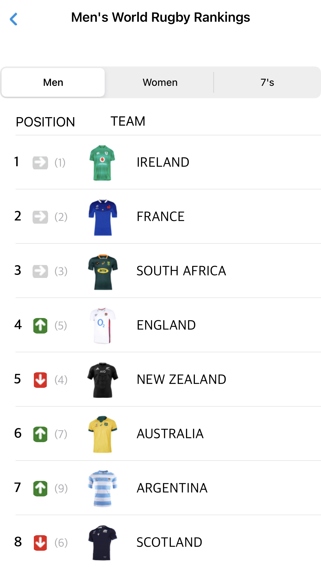Tap England's white jersey icon
This screenshot has width=321, height=567.
point(103,326)
